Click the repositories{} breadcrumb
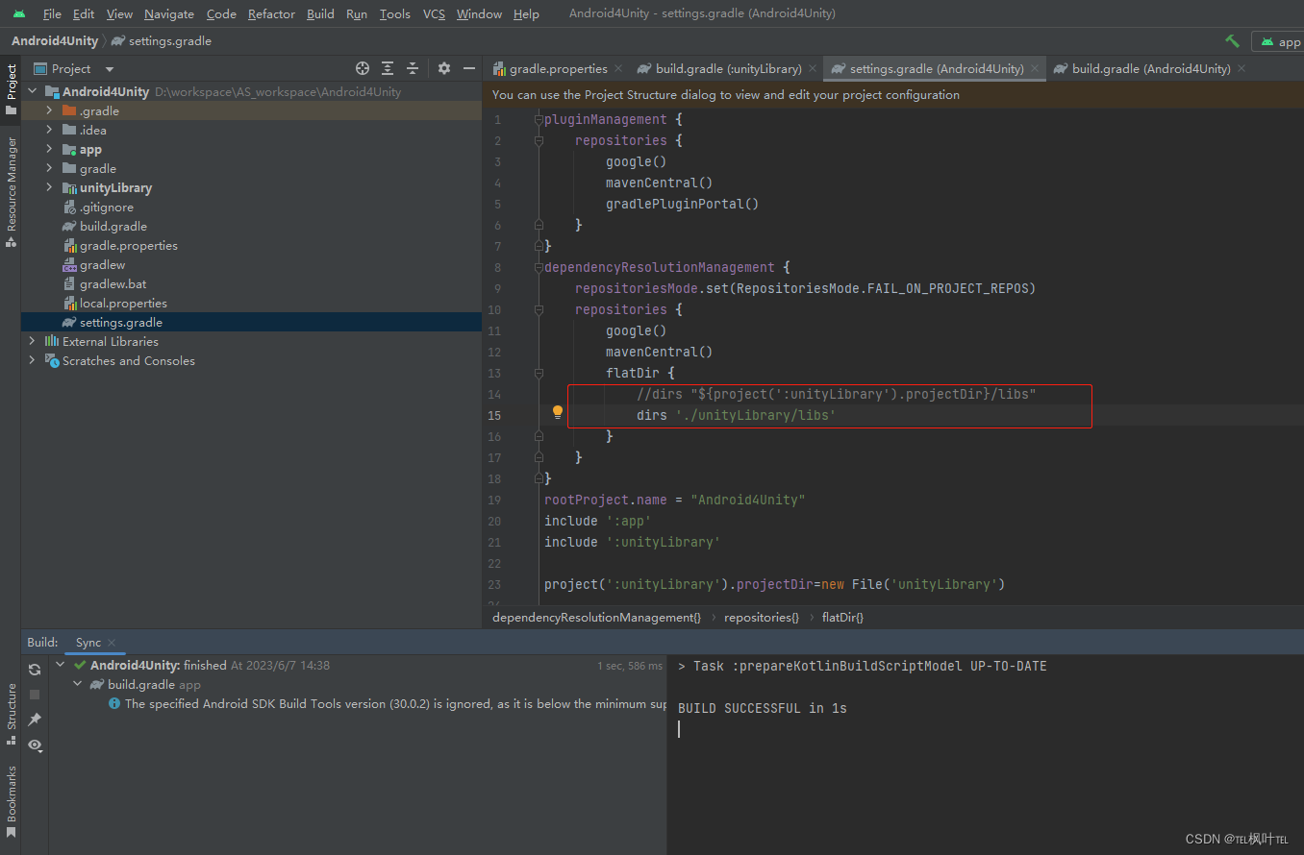1304x855 pixels. coord(762,618)
